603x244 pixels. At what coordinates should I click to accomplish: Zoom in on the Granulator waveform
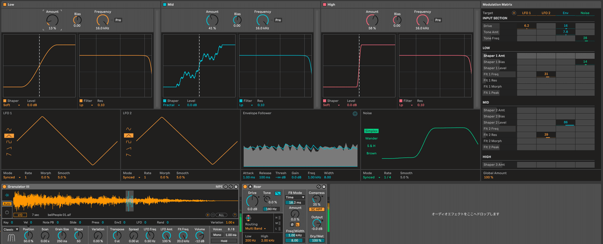tap(208, 215)
